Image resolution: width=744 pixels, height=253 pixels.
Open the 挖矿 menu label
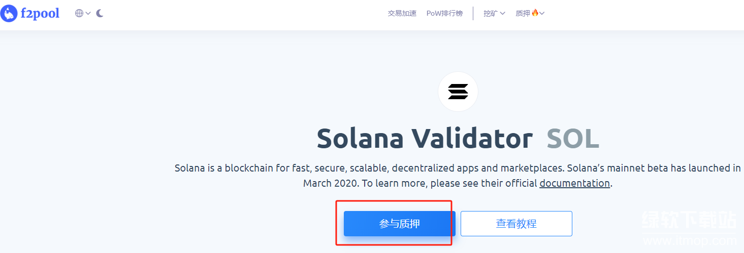coord(490,13)
